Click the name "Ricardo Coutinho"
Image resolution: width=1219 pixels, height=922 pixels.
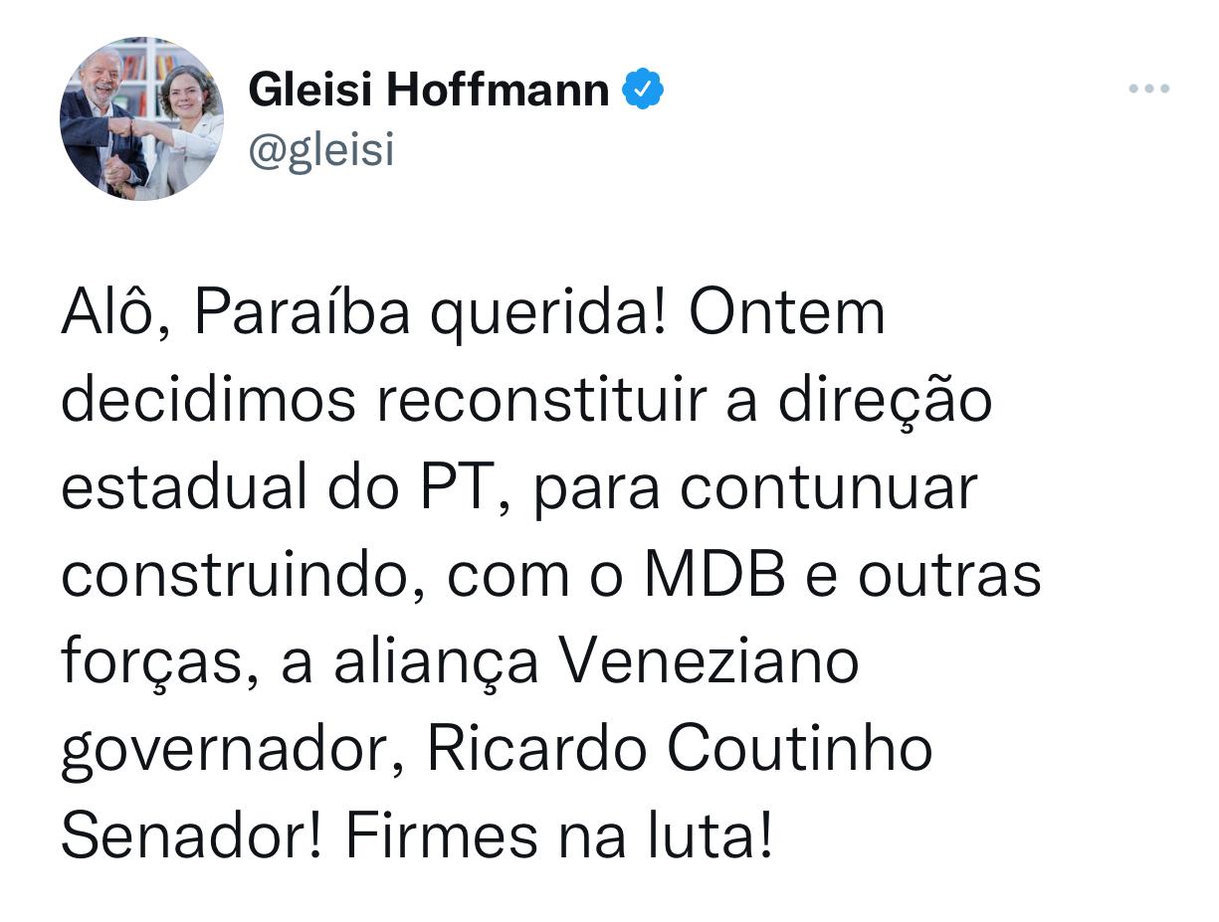[x=680, y=750]
